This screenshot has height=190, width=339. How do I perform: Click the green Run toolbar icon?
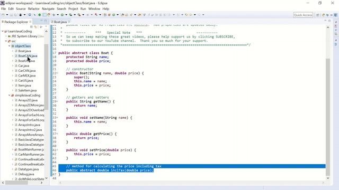click(x=62, y=15)
